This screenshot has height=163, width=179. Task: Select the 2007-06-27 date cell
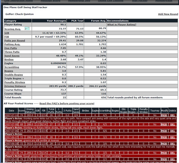click(x=11, y=137)
